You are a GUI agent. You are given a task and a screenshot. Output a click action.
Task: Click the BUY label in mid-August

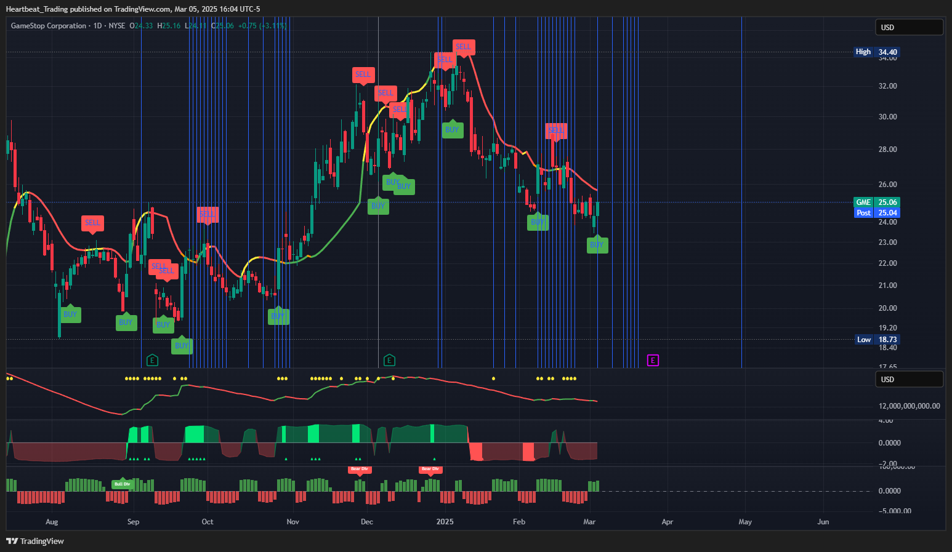click(70, 314)
